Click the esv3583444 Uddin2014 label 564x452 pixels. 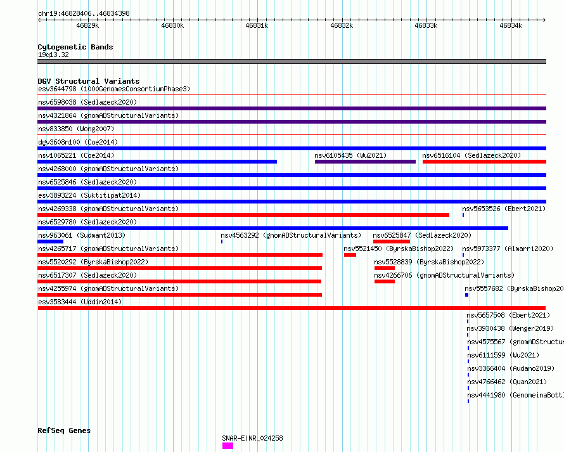(80, 302)
